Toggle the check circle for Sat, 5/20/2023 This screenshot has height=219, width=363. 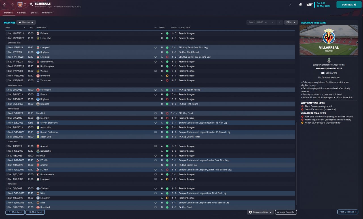[7, 207]
